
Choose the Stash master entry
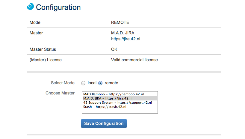pyautogui.click(x=105, y=107)
